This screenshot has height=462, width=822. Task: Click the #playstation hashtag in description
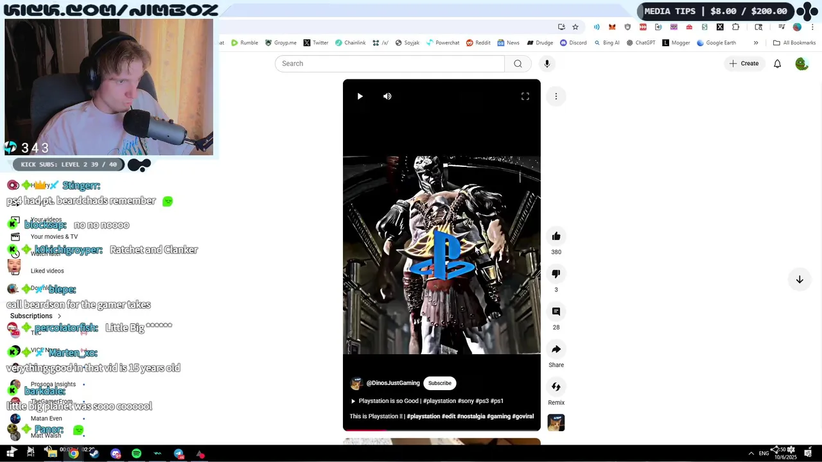point(423,416)
